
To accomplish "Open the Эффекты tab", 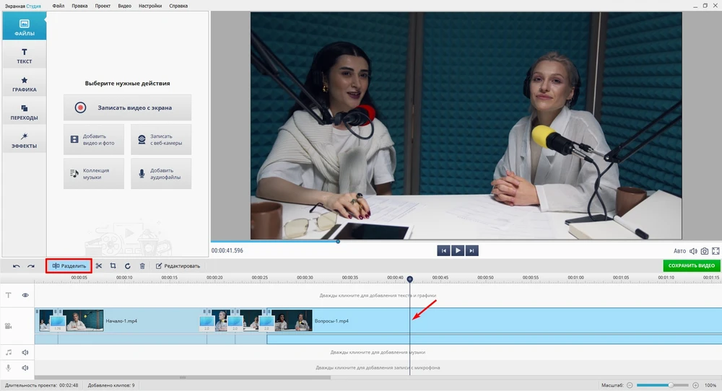I will pyautogui.click(x=25, y=140).
